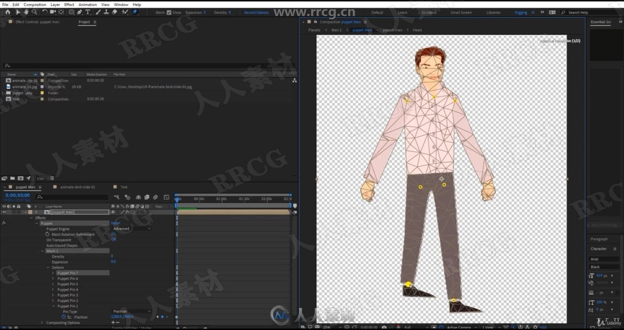Open the project flowchart icon in Project panel
Image resolution: width=624 pixels, height=330 pixels.
pyautogui.click(x=294, y=80)
